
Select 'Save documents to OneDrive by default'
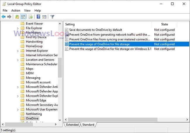click(96, 30)
